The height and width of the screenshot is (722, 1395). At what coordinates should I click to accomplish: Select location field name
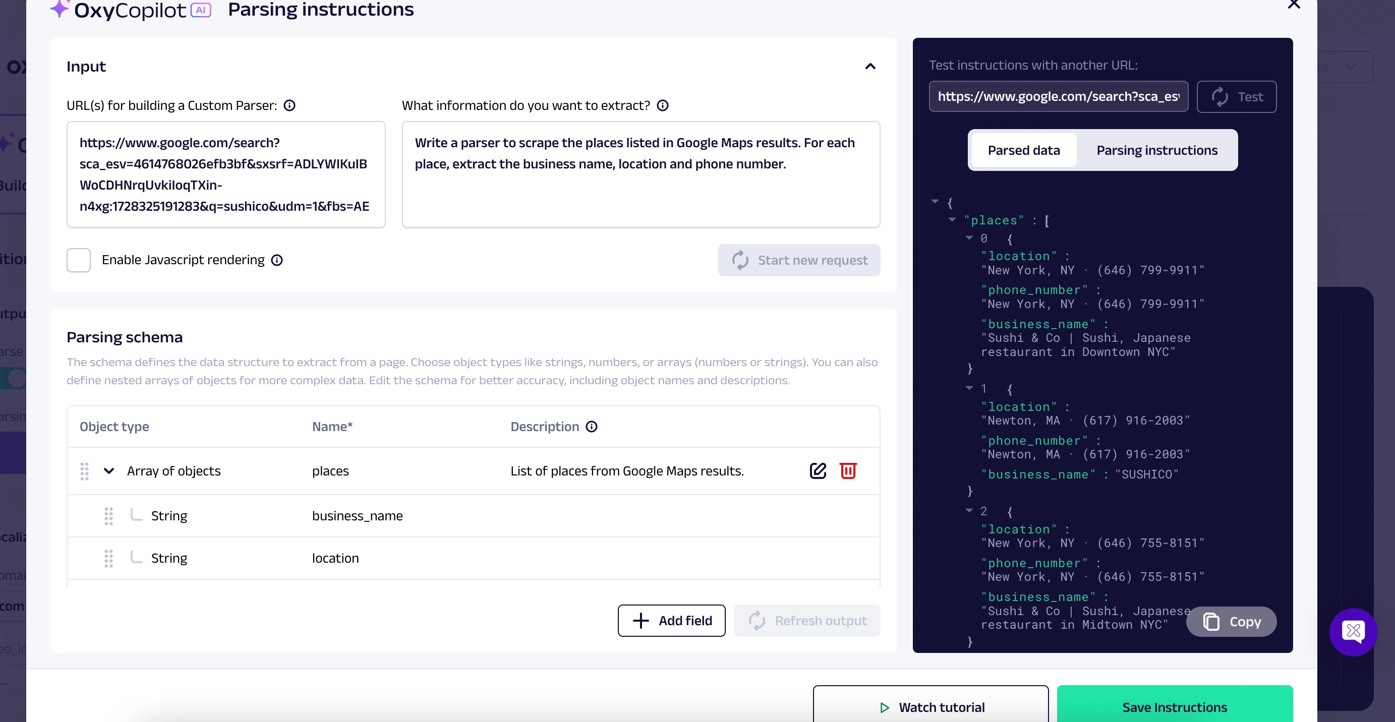(x=335, y=558)
